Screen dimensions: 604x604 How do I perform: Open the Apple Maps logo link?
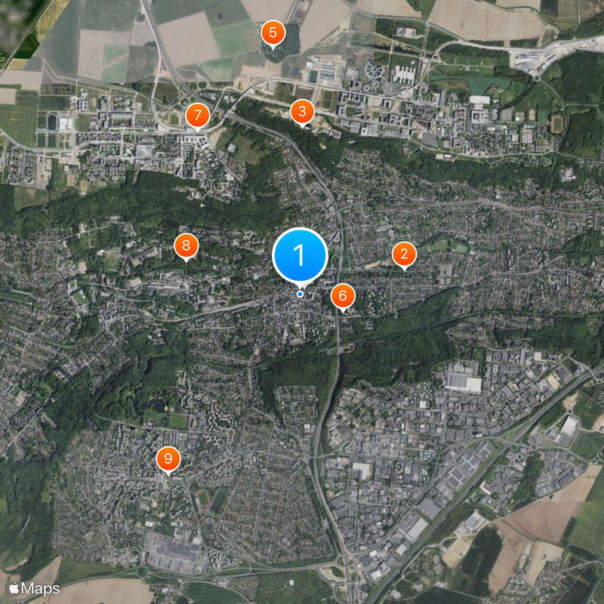coord(34,588)
